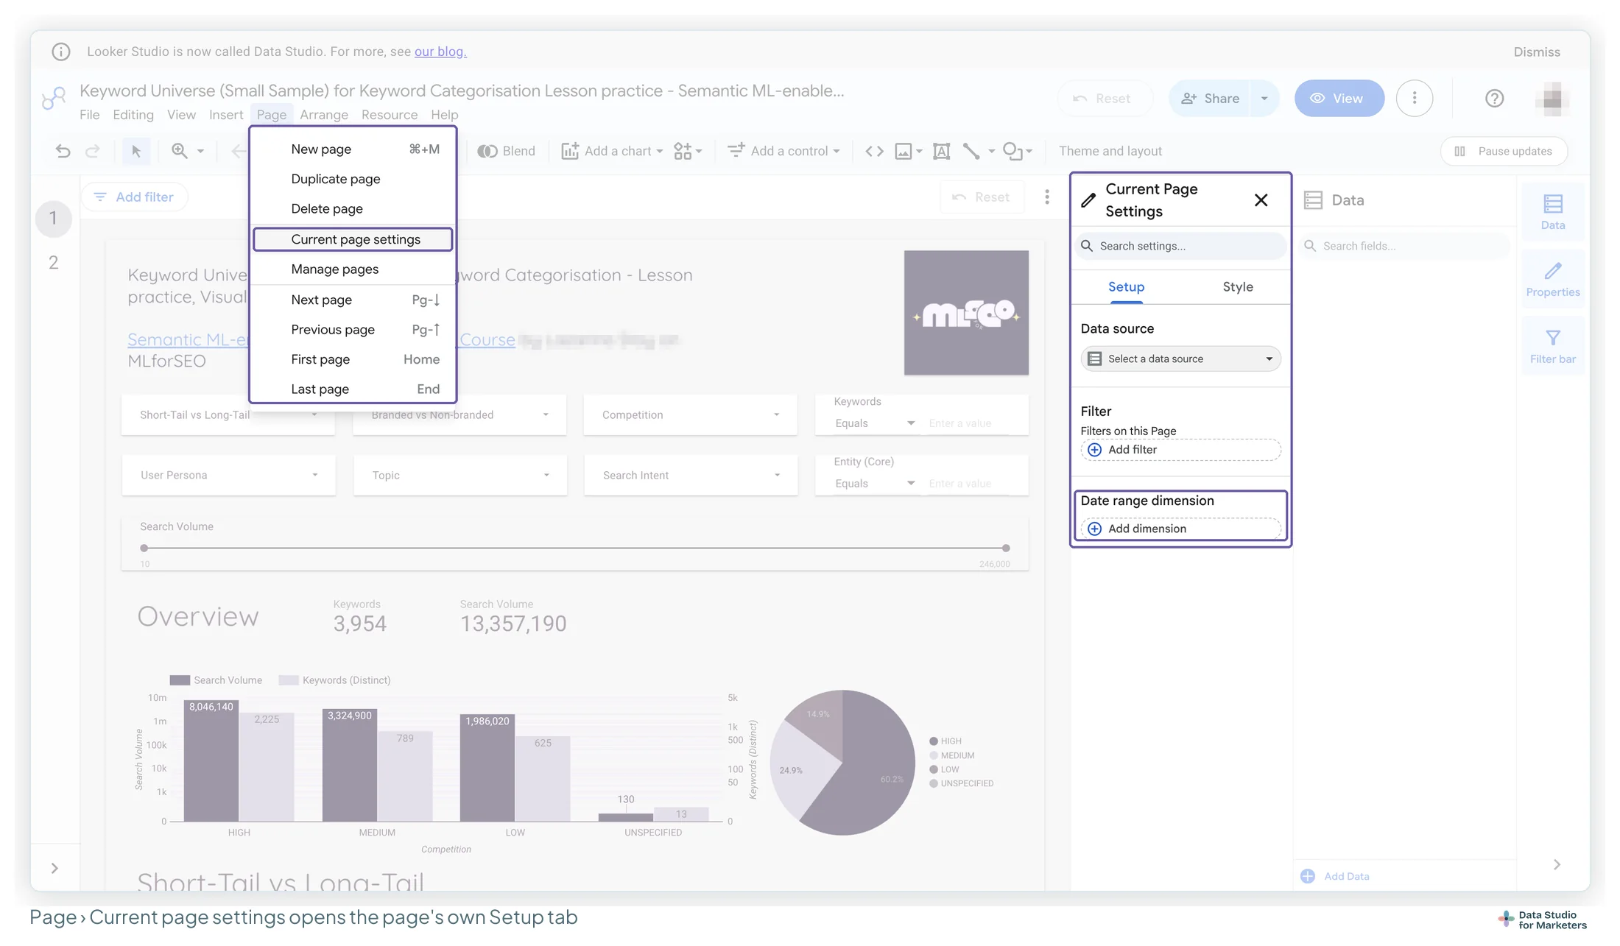Viewport: 1620px width, 946px height.
Task: Switch to the Style tab
Action: (x=1237, y=287)
